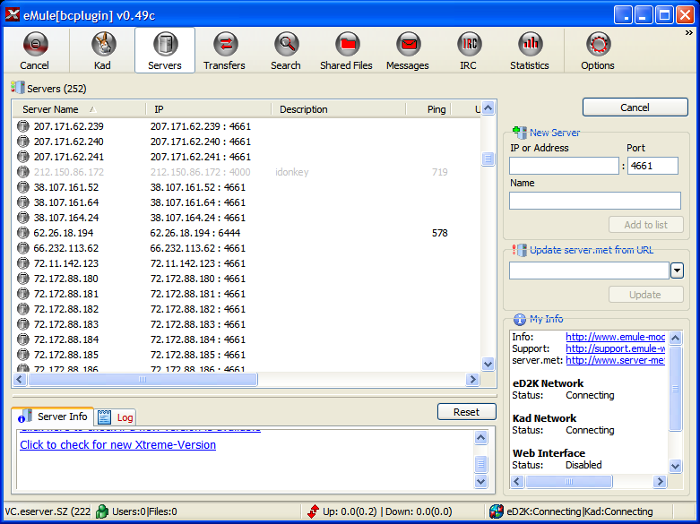Select server row 38.107.164.24
The width and height of the screenshot is (700, 524).
point(246,218)
